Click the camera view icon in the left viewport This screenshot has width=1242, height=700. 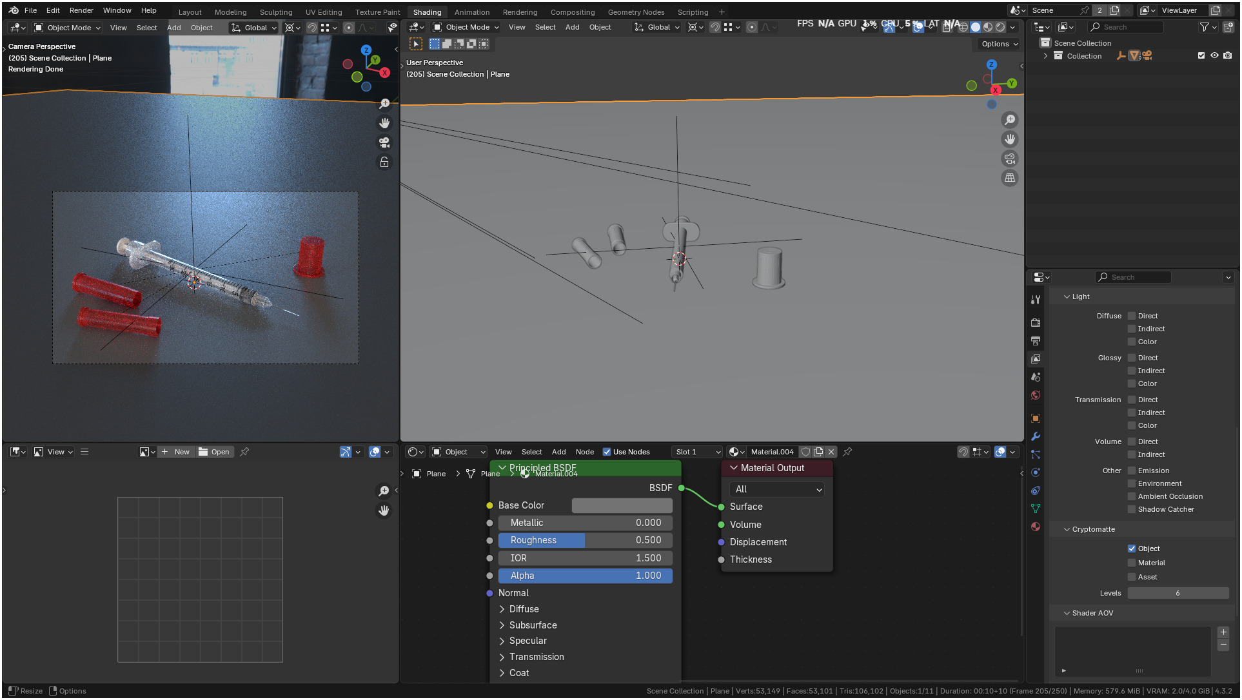pyautogui.click(x=384, y=142)
